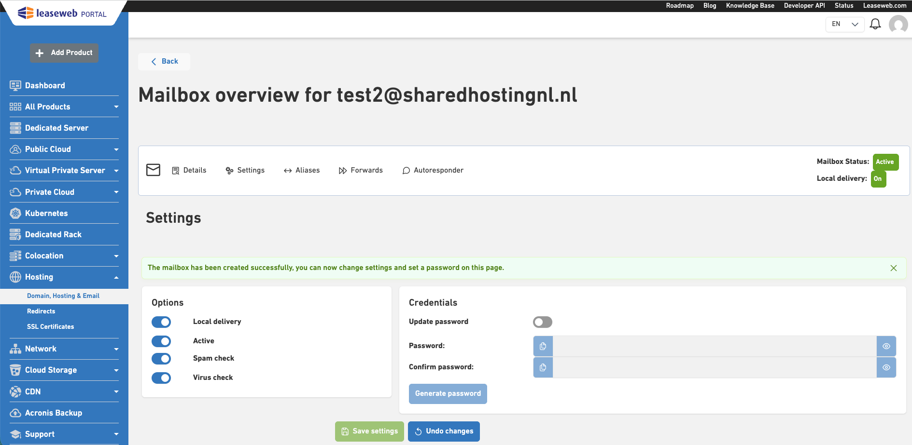Enable the Update password toggle

click(542, 322)
